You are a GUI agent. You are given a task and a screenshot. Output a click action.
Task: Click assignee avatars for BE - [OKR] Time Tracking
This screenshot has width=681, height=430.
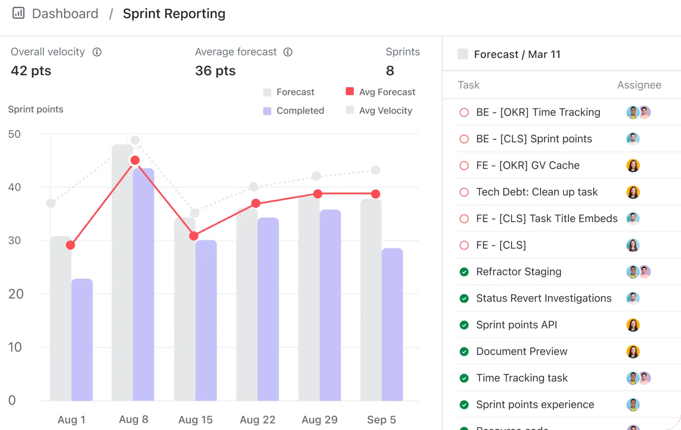point(639,112)
